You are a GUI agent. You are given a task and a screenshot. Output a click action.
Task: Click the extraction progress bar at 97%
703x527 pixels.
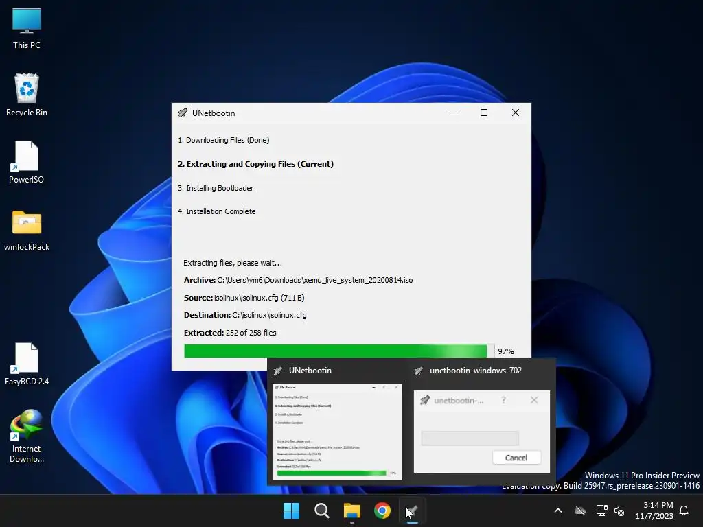point(339,351)
